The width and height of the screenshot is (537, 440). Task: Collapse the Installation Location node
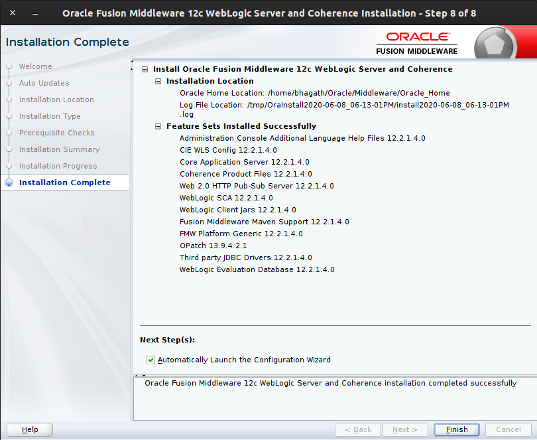coord(158,81)
